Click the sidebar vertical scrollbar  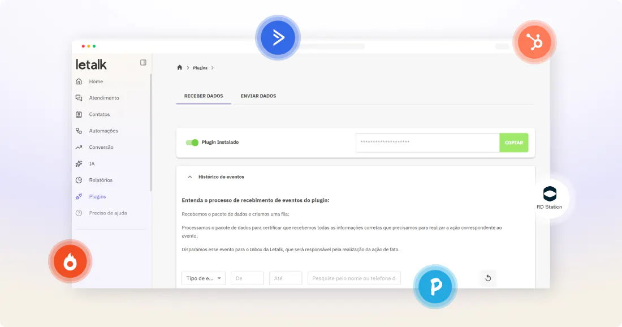151,132
